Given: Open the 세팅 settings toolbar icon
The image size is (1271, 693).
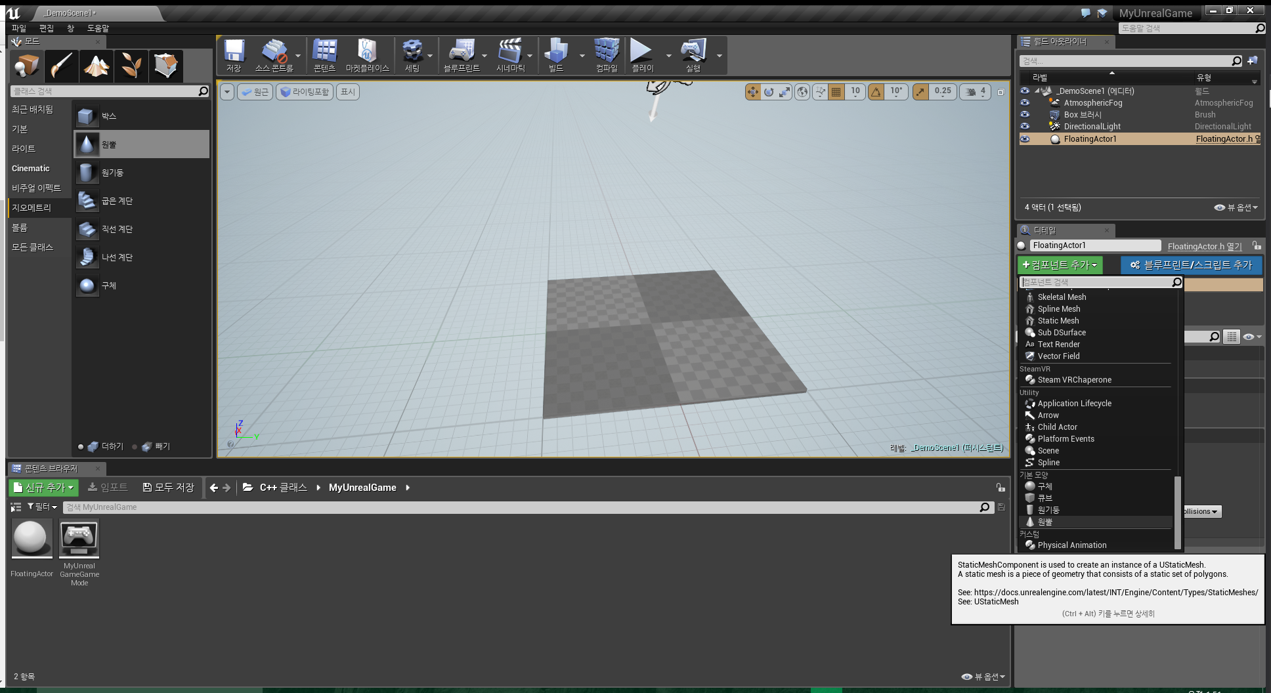Looking at the screenshot, I should click(x=412, y=55).
